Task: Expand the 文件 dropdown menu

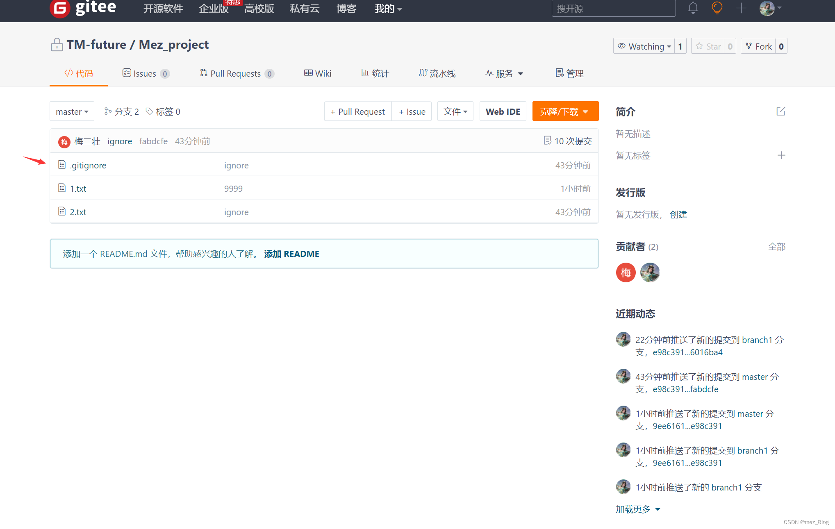Action: pos(455,111)
